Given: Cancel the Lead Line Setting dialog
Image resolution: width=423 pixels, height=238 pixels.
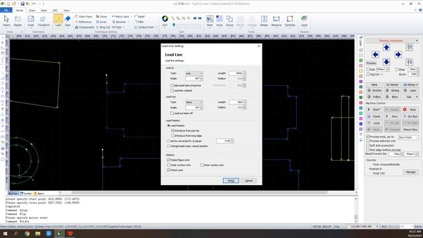Looking at the screenshot, I should [249, 180].
